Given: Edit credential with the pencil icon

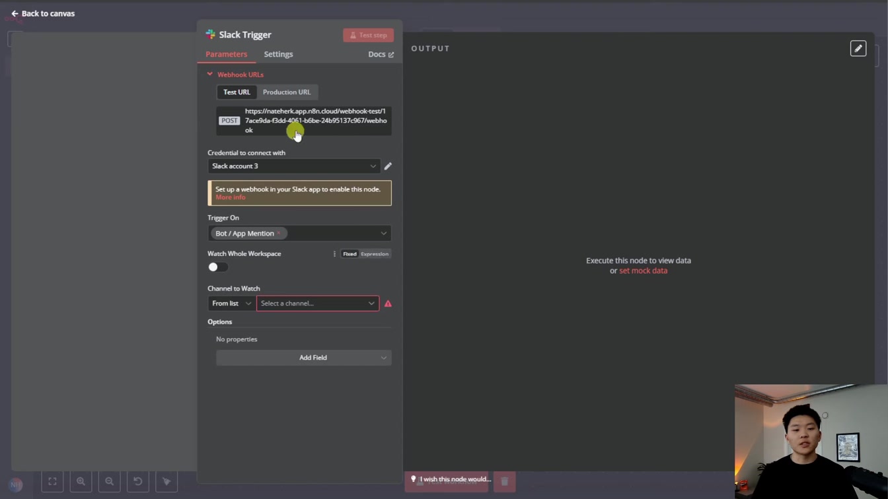Looking at the screenshot, I should [388, 166].
